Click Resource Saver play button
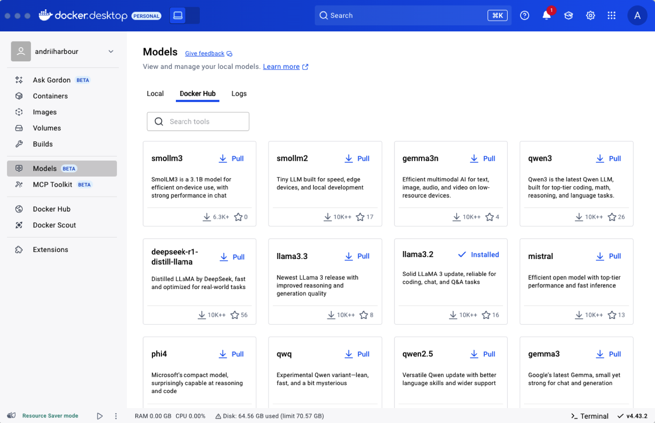 pos(100,416)
